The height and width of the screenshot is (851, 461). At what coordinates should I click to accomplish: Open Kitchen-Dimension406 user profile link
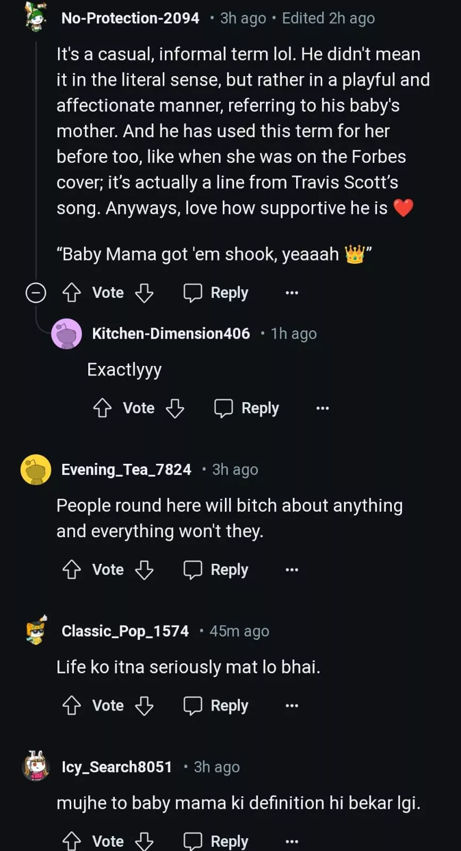(171, 333)
